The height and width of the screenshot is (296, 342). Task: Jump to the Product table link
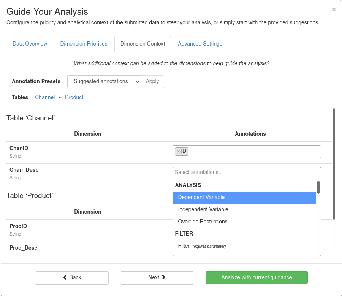(x=74, y=97)
